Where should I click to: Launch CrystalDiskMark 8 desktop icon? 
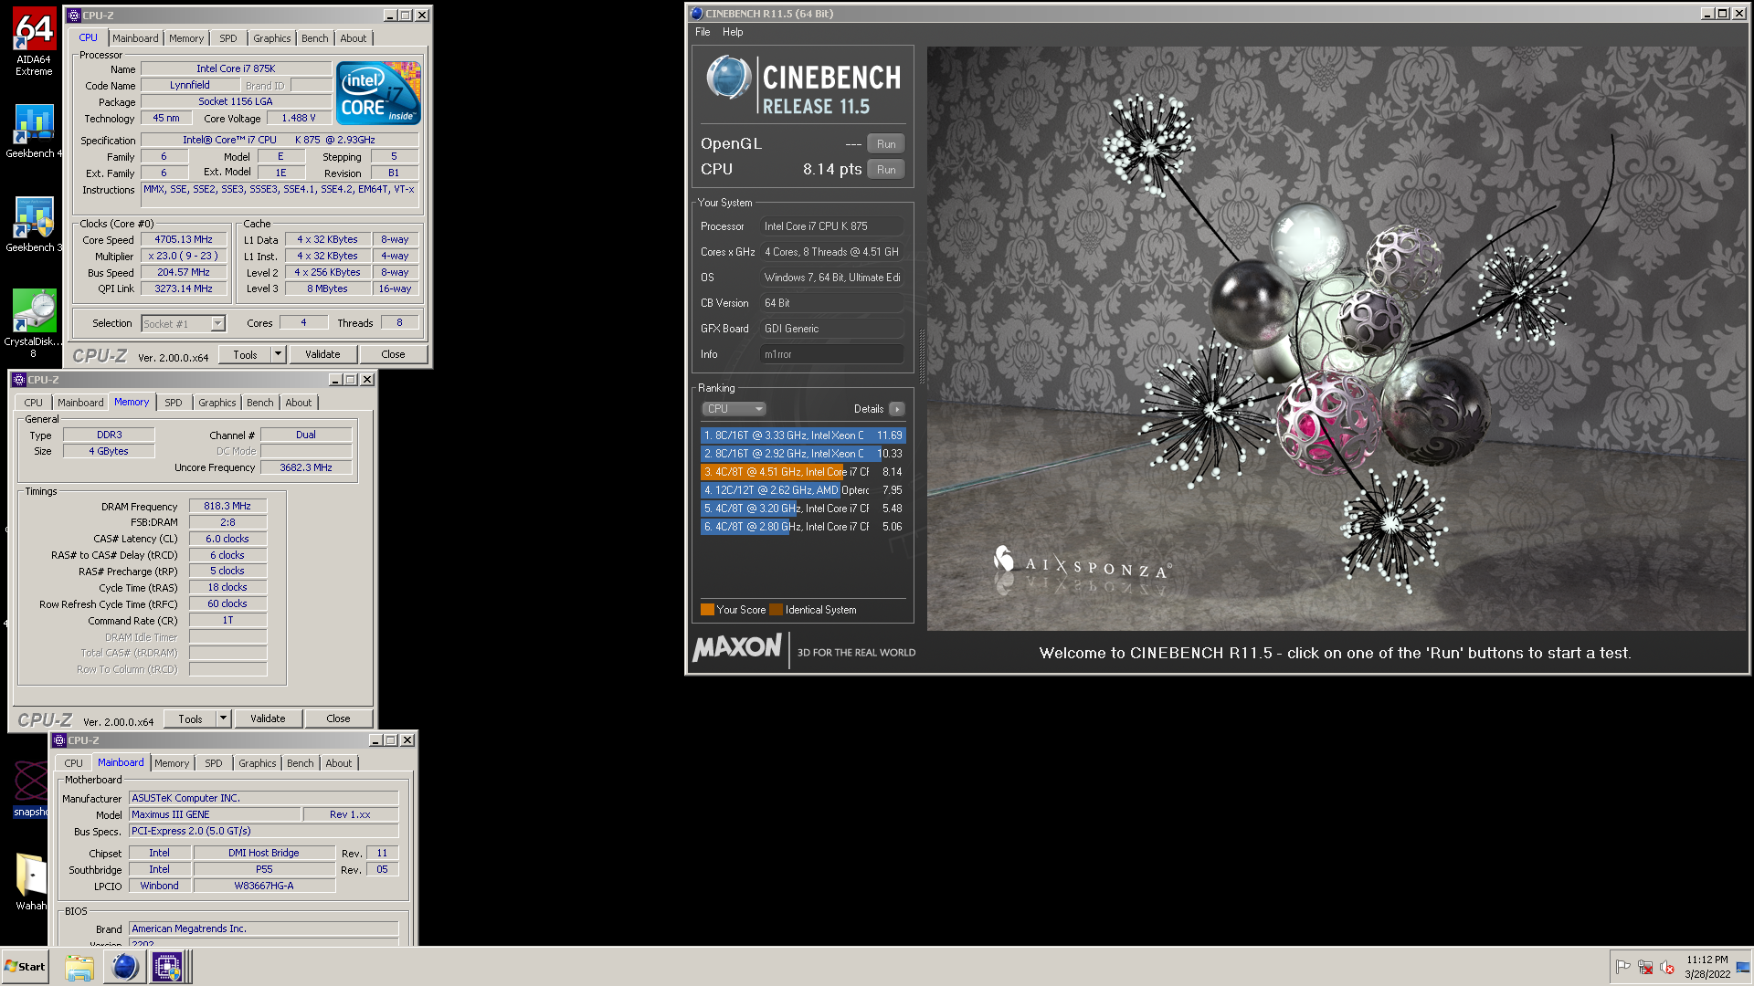coord(34,323)
